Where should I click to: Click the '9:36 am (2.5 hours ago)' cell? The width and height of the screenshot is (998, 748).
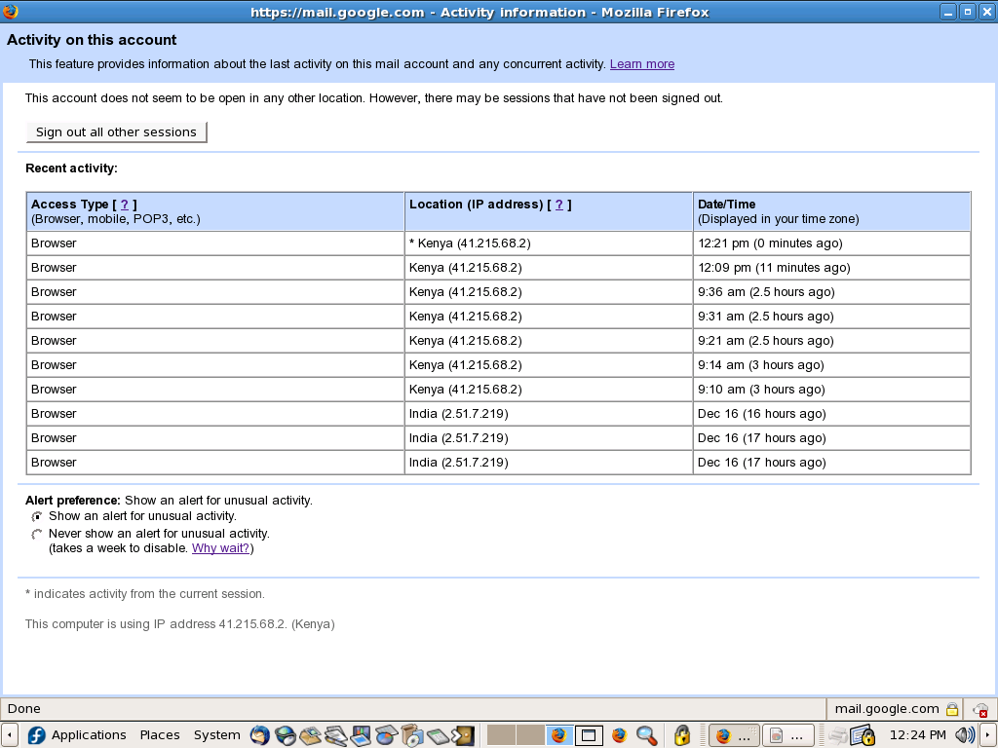pyautogui.click(x=831, y=292)
